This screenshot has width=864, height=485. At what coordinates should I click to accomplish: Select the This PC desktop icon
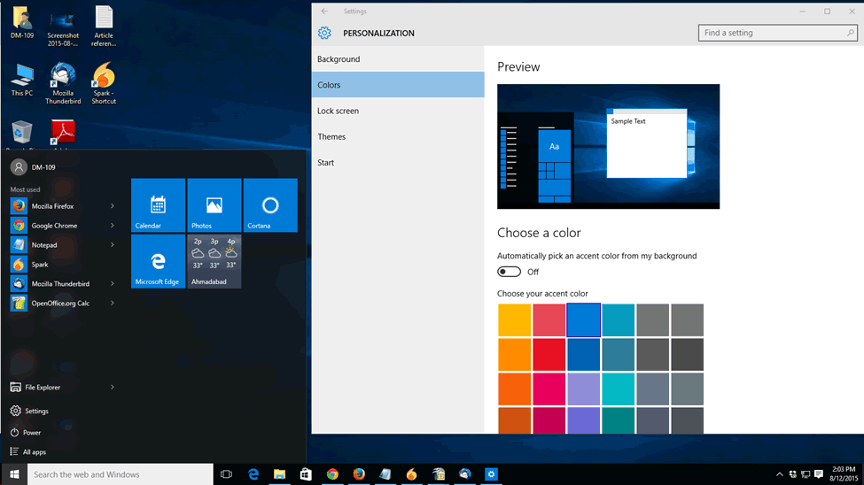click(x=22, y=81)
